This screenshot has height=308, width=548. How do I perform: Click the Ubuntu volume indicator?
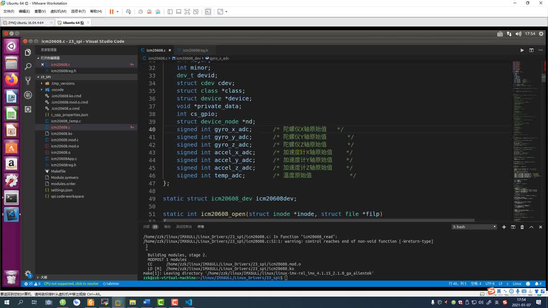[518, 34]
